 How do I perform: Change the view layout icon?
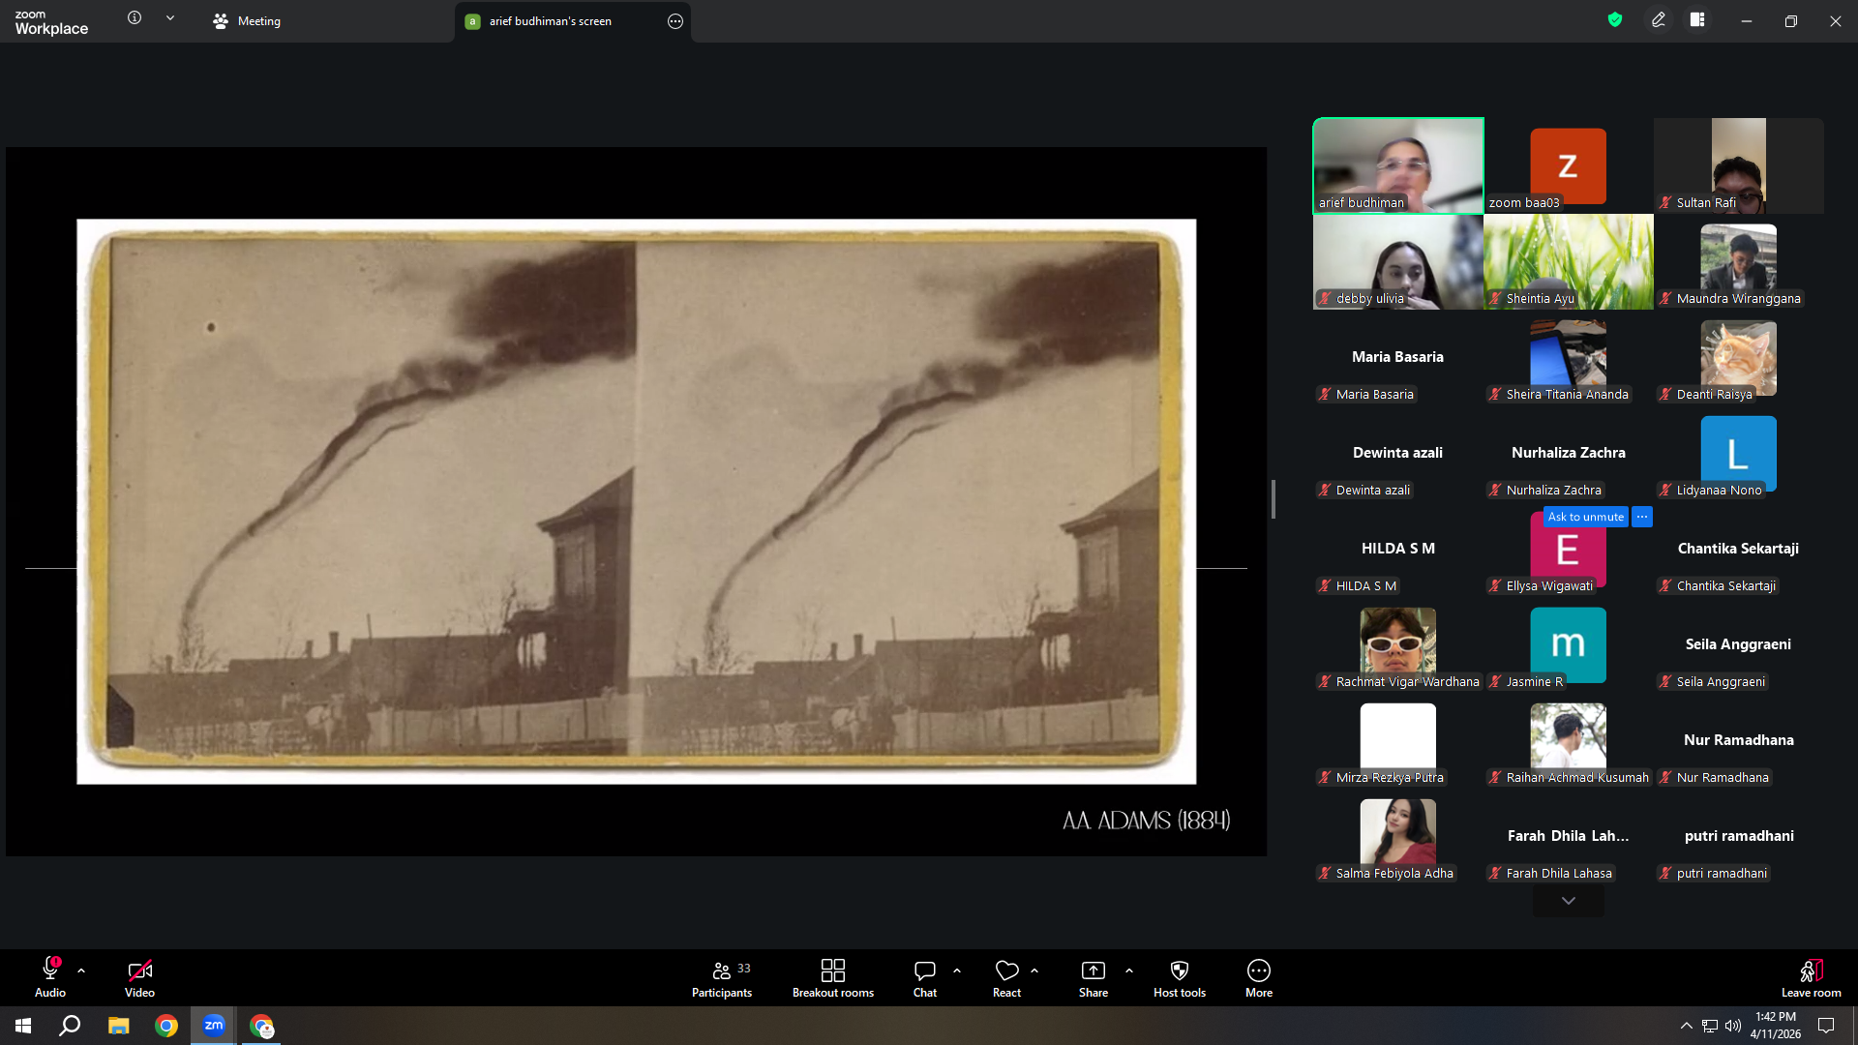[1697, 19]
